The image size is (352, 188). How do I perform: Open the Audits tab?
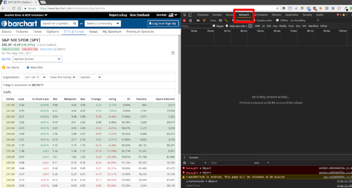[319, 15]
